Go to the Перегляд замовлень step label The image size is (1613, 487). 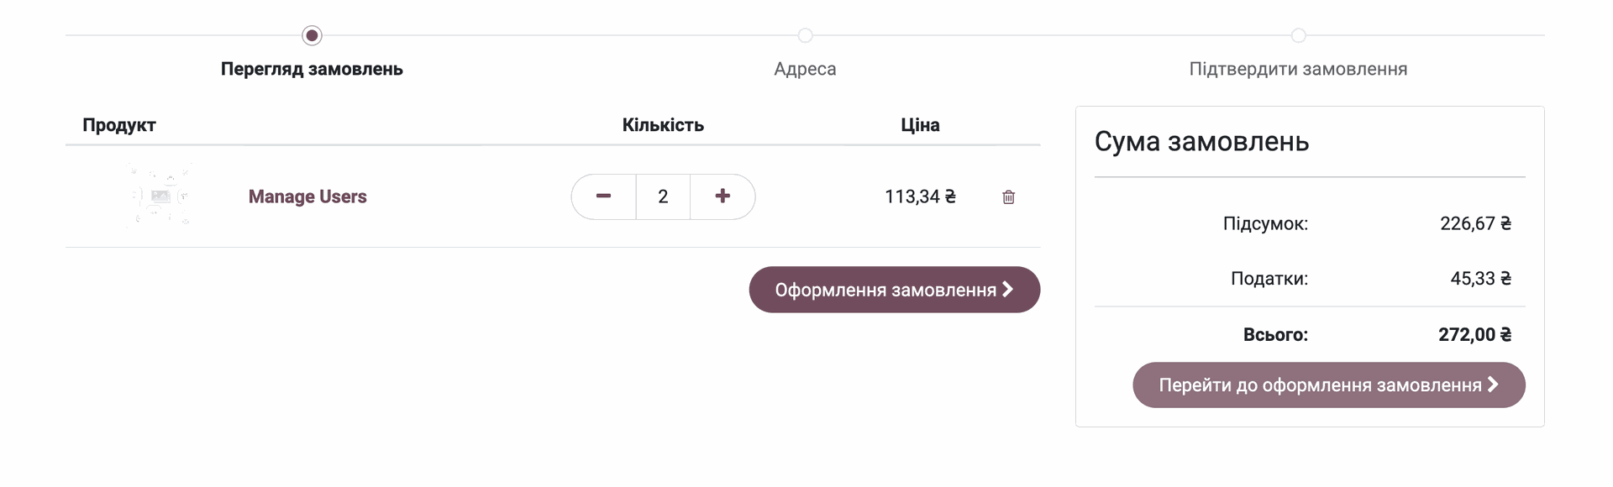coord(312,69)
